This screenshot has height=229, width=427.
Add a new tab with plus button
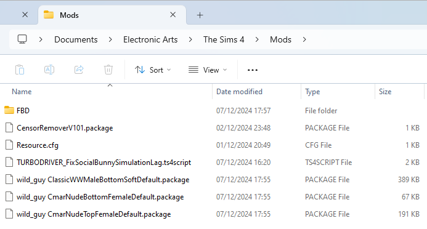coord(200,15)
